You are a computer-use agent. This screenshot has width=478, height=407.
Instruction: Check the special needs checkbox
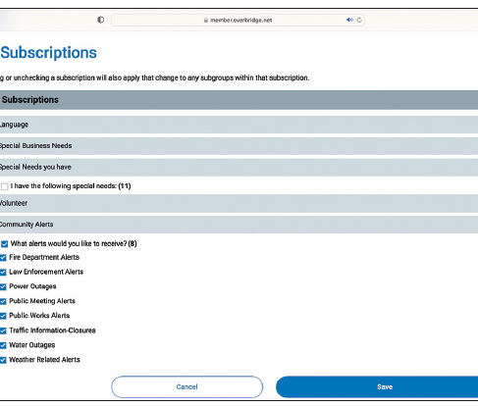pos(5,186)
